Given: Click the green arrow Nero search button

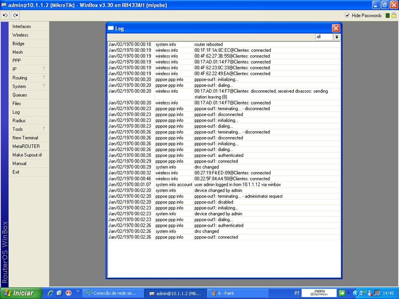Looking at the screenshot, I should (342, 293).
